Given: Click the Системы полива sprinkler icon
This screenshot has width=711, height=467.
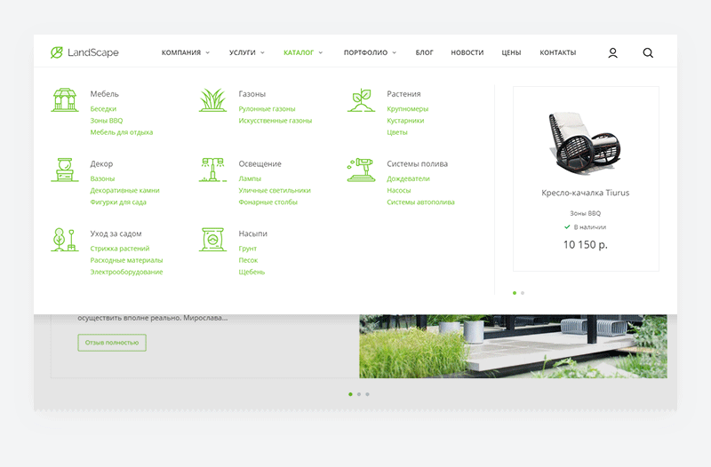Looking at the screenshot, I should [x=361, y=170].
